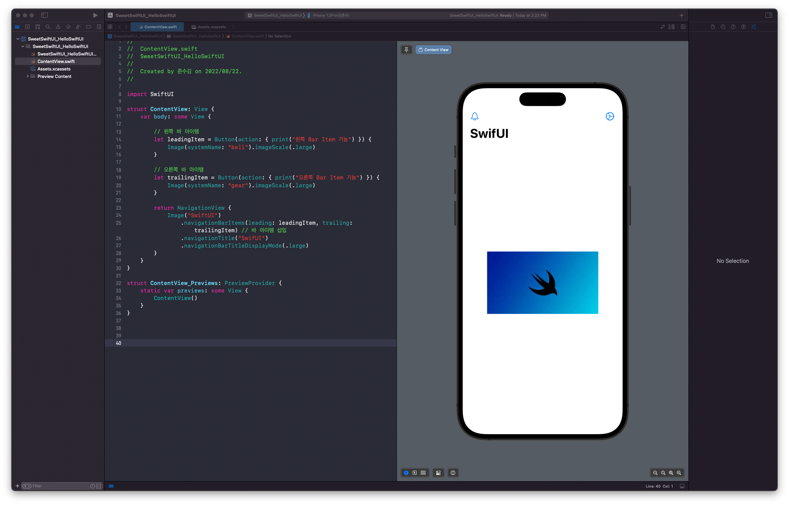
Task: Select Assets.xcassets in the file navigator
Action: coord(54,69)
